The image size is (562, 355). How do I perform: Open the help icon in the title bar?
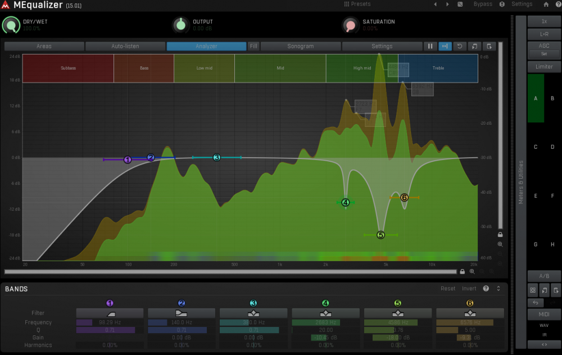(559, 4)
